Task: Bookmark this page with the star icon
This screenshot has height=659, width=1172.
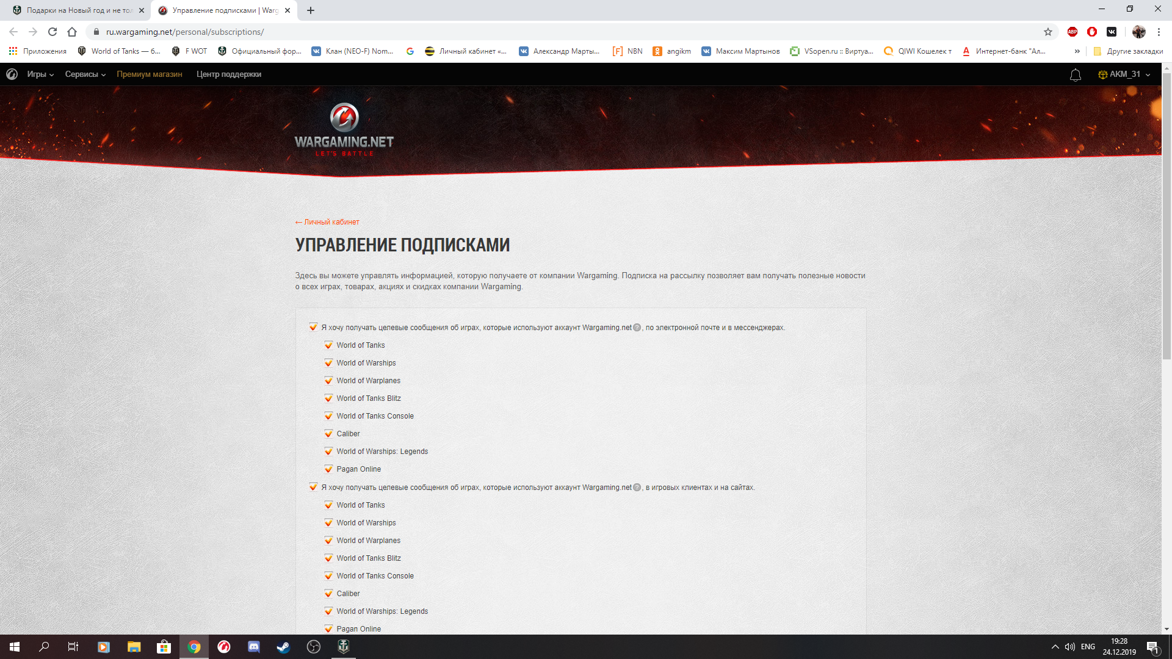Action: coord(1048,32)
